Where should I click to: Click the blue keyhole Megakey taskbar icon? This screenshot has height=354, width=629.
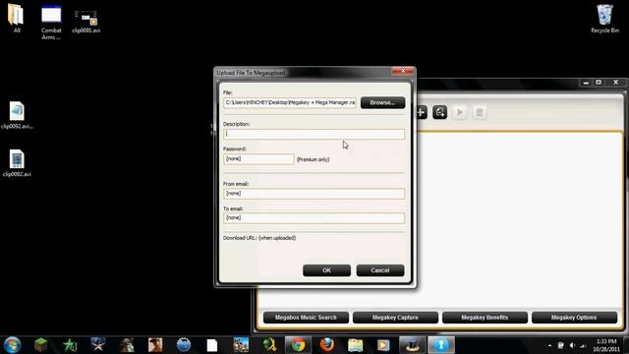click(x=441, y=345)
